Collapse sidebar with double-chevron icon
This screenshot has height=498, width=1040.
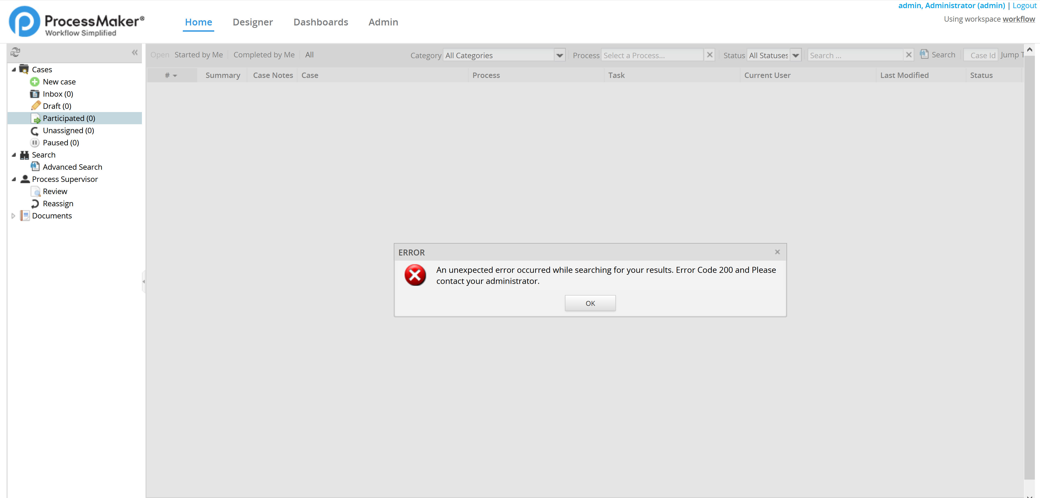[135, 53]
